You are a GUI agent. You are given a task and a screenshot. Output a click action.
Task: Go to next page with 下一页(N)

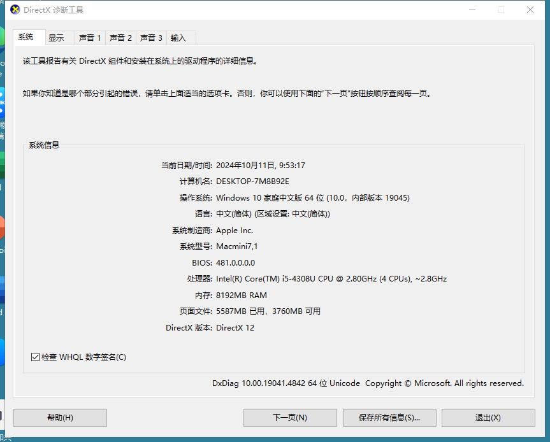290,417
